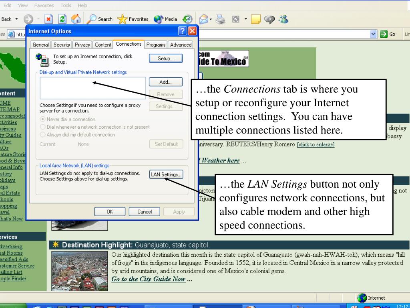Open the 'What's New' sidebar link

[x=11, y=219]
